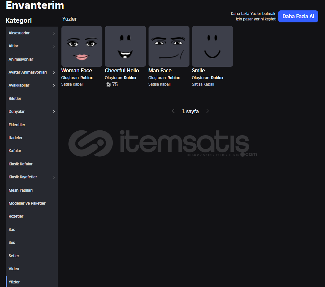Image resolution: width=325 pixels, height=287 pixels.
Task: Select the İfadeler category
Action: point(32,138)
